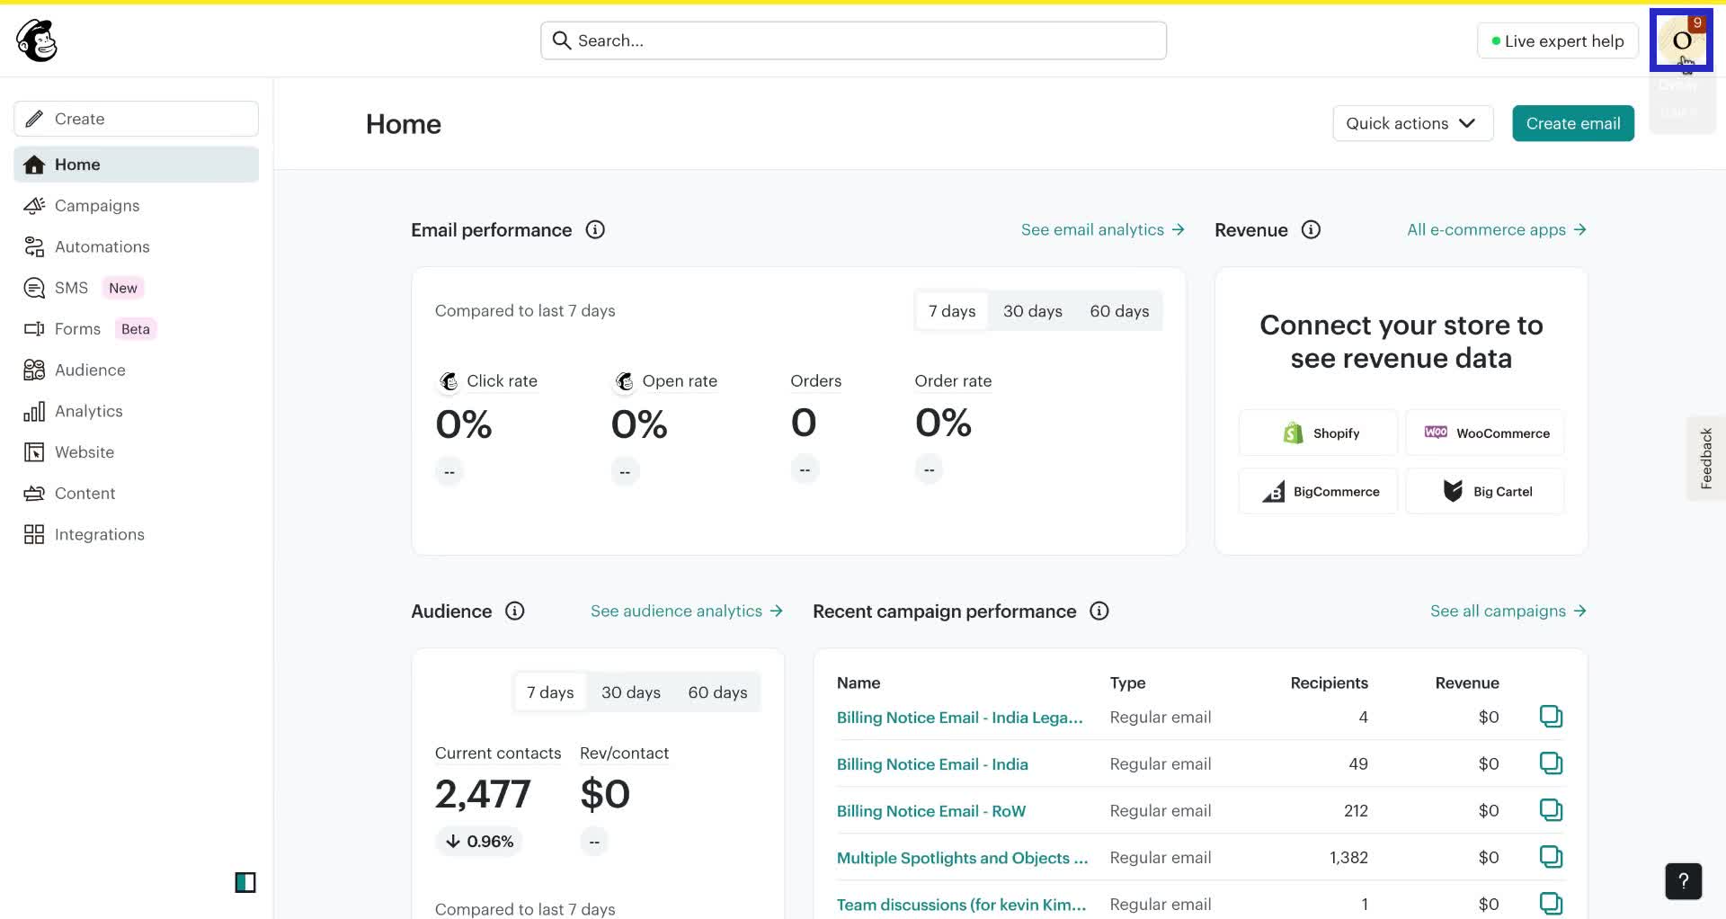The image size is (1726, 919).
Task: Open the See all campaigns link
Action: click(x=1497, y=611)
